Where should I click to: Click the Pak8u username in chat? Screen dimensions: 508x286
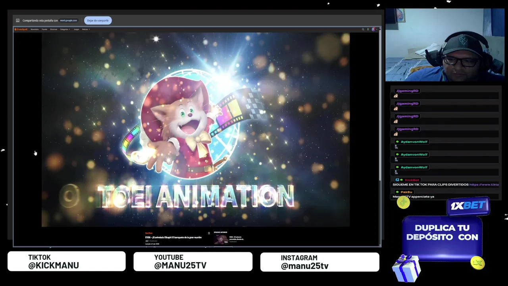click(406, 192)
